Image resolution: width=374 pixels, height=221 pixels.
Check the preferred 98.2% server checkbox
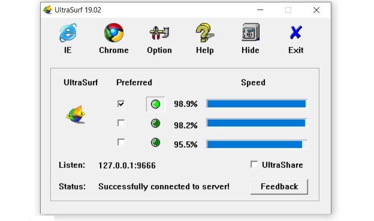coord(121,123)
